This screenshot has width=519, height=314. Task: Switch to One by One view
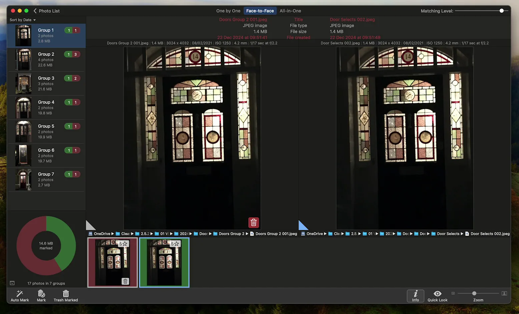228,11
